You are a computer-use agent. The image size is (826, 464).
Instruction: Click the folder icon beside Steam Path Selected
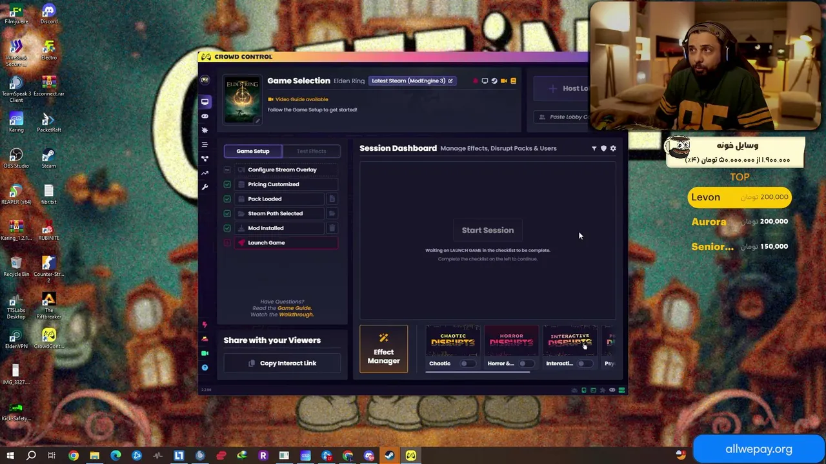332,213
